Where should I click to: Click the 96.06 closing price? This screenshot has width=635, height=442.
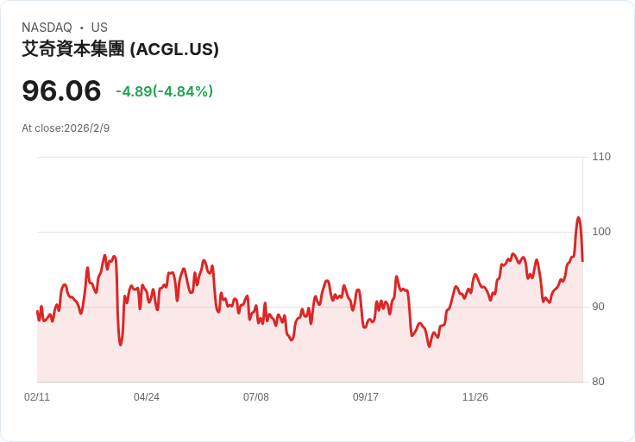click(x=61, y=90)
